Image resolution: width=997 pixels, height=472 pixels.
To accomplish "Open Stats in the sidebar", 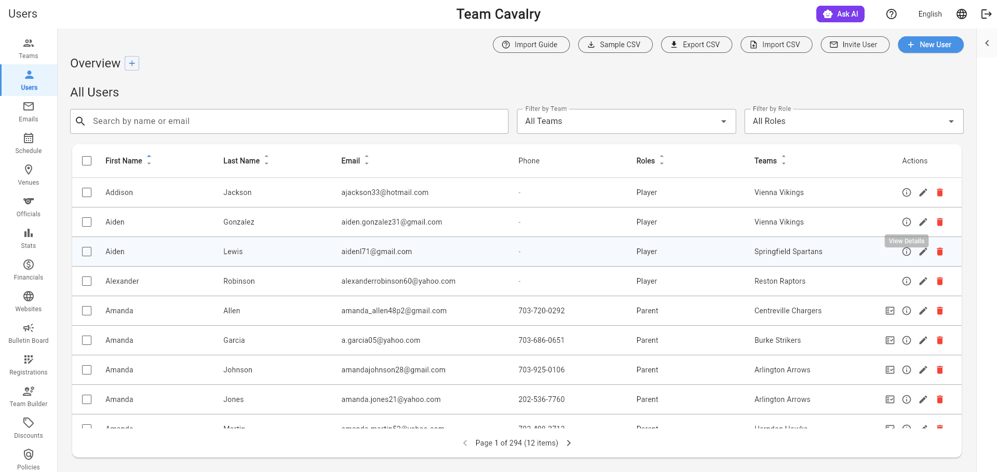I will coord(29,239).
